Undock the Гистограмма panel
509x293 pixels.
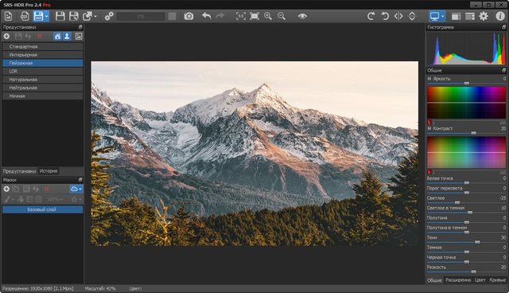point(503,27)
